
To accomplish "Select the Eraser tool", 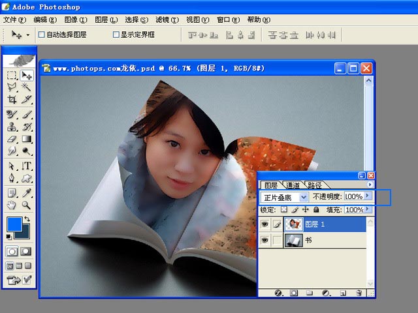I will coord(12,139).
